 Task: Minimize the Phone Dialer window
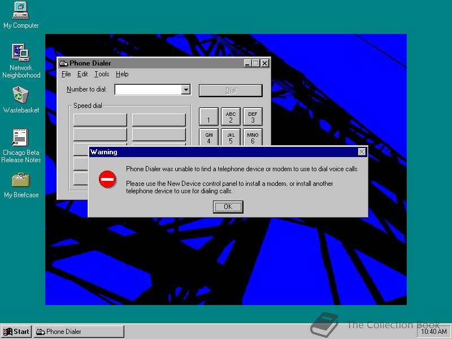coord(247,63)
